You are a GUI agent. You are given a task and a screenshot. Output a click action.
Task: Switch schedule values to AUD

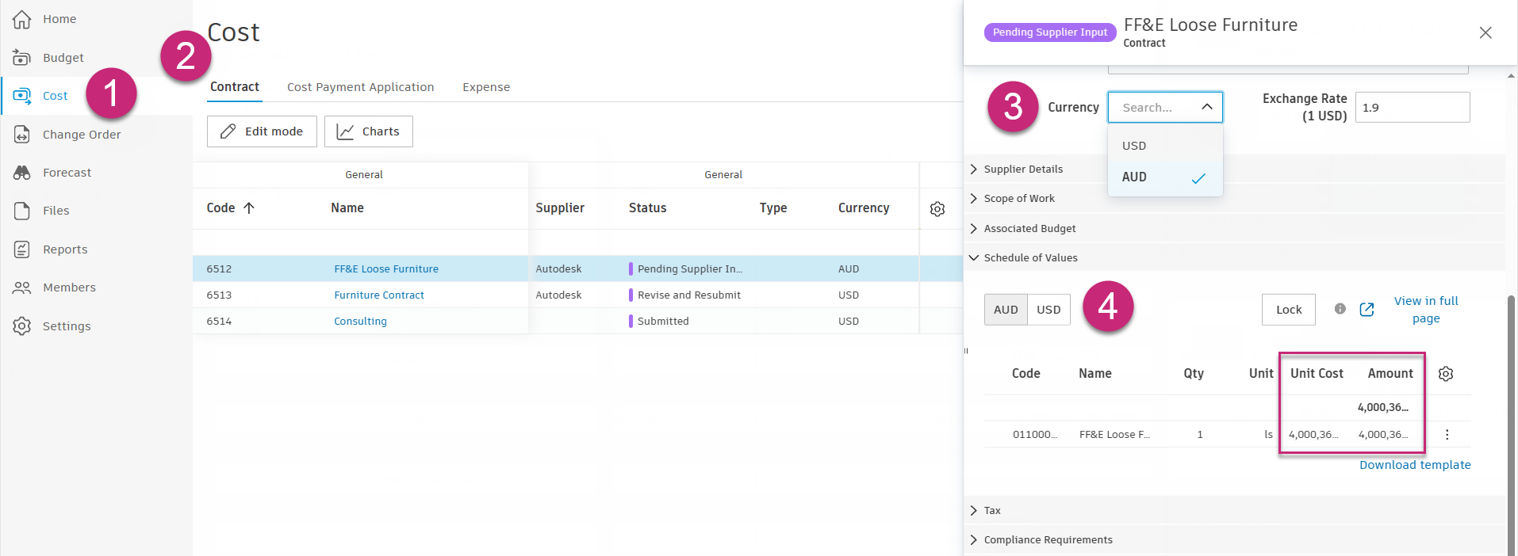click(x=1006, y=310)
